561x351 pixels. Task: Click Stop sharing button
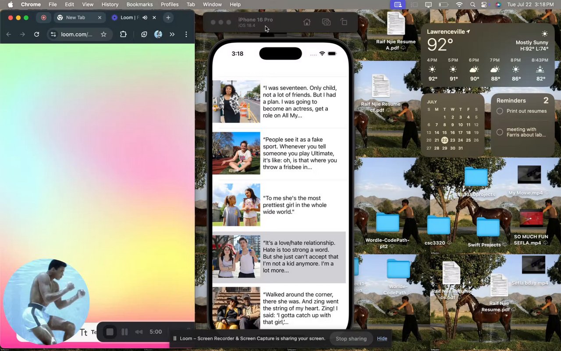(351, 339)
